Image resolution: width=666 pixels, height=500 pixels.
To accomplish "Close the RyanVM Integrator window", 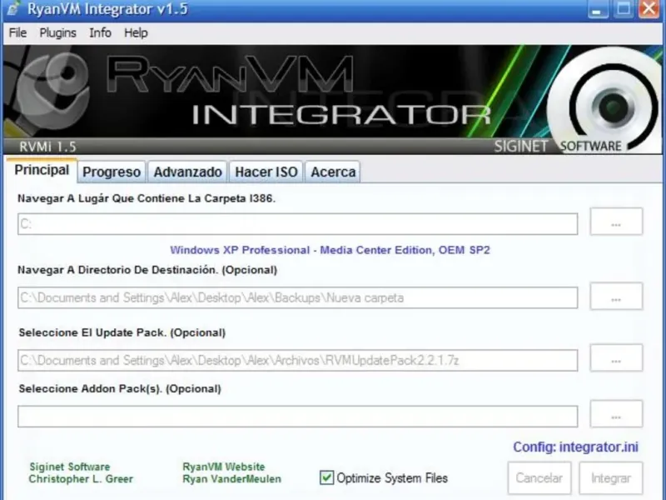I will tap(649, 9).
